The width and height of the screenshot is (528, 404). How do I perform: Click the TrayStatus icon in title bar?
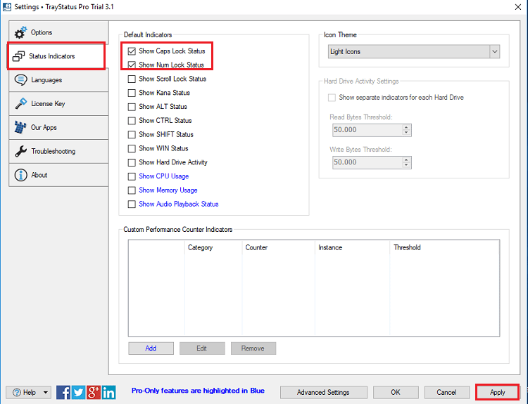pos(7,7)
